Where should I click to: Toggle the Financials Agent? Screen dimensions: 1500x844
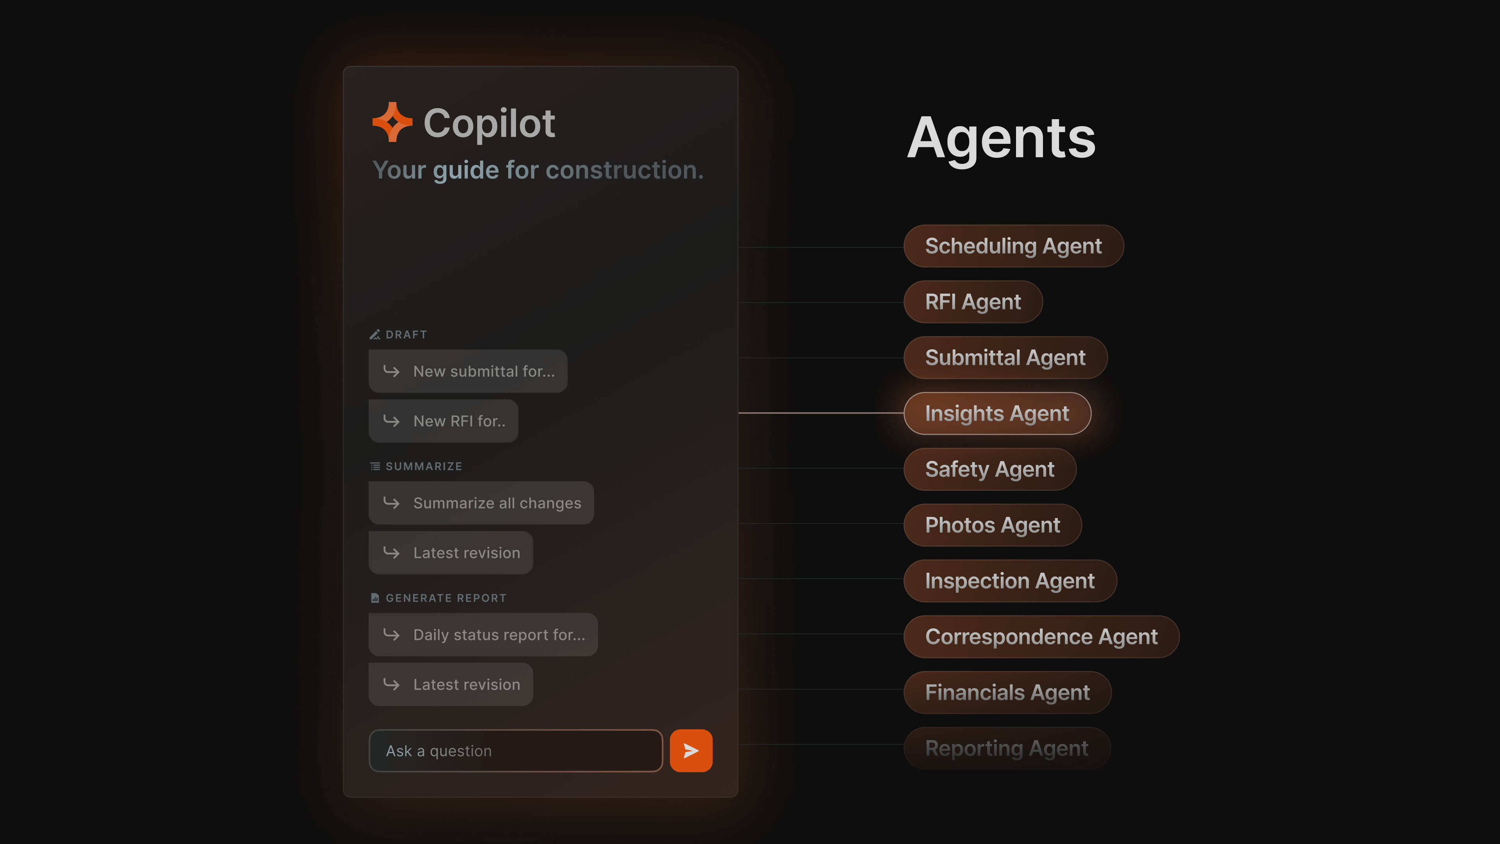point(1007,692)
